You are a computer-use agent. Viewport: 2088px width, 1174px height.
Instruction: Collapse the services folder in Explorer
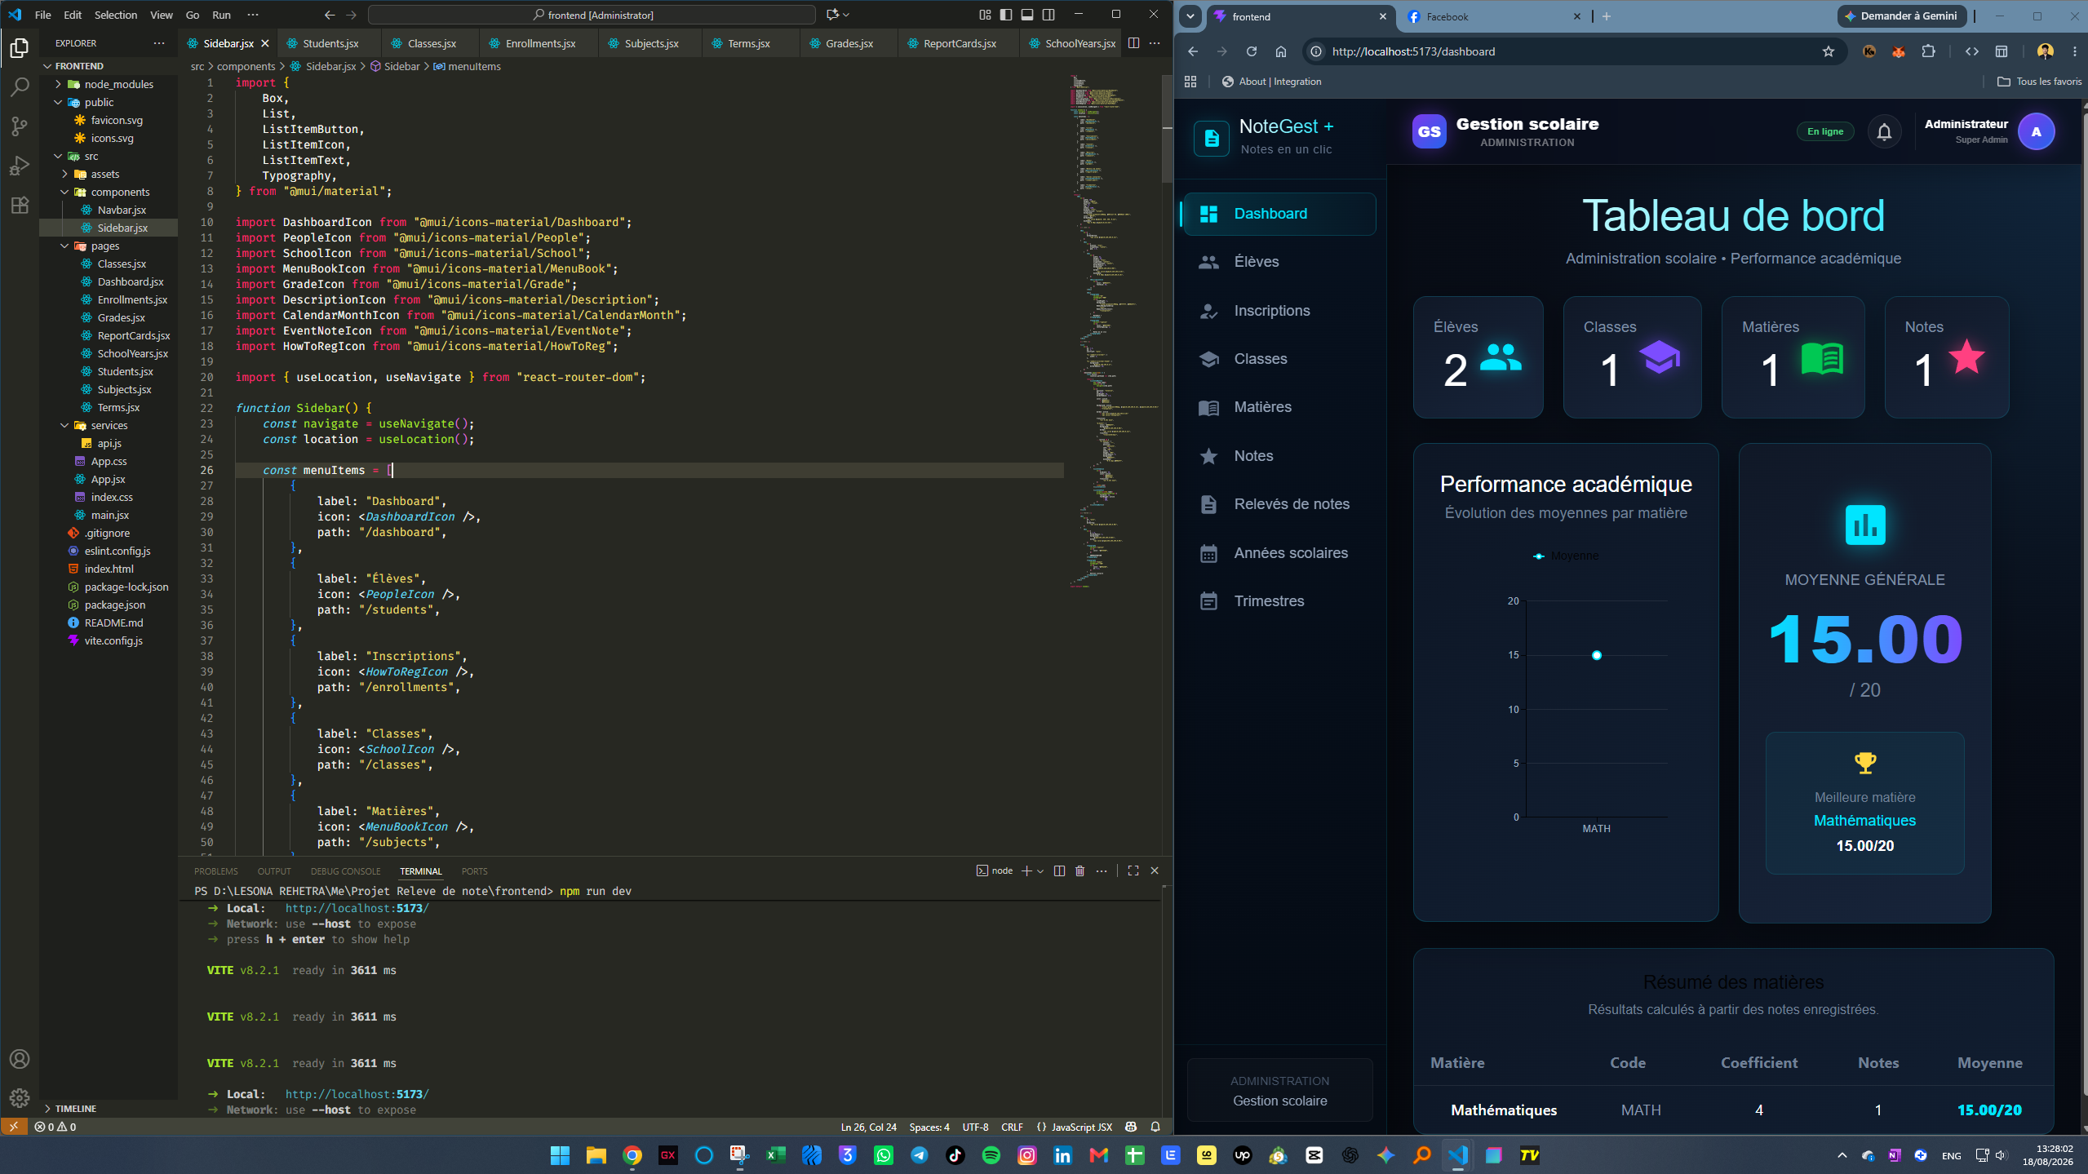(x=109, y=425)
